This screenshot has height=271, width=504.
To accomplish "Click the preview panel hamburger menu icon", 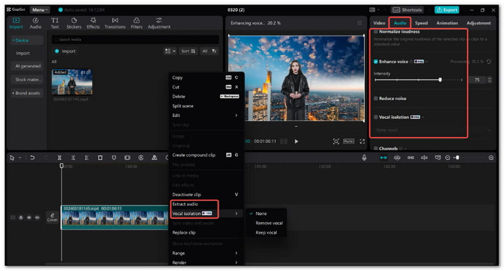I will (359, 23).
